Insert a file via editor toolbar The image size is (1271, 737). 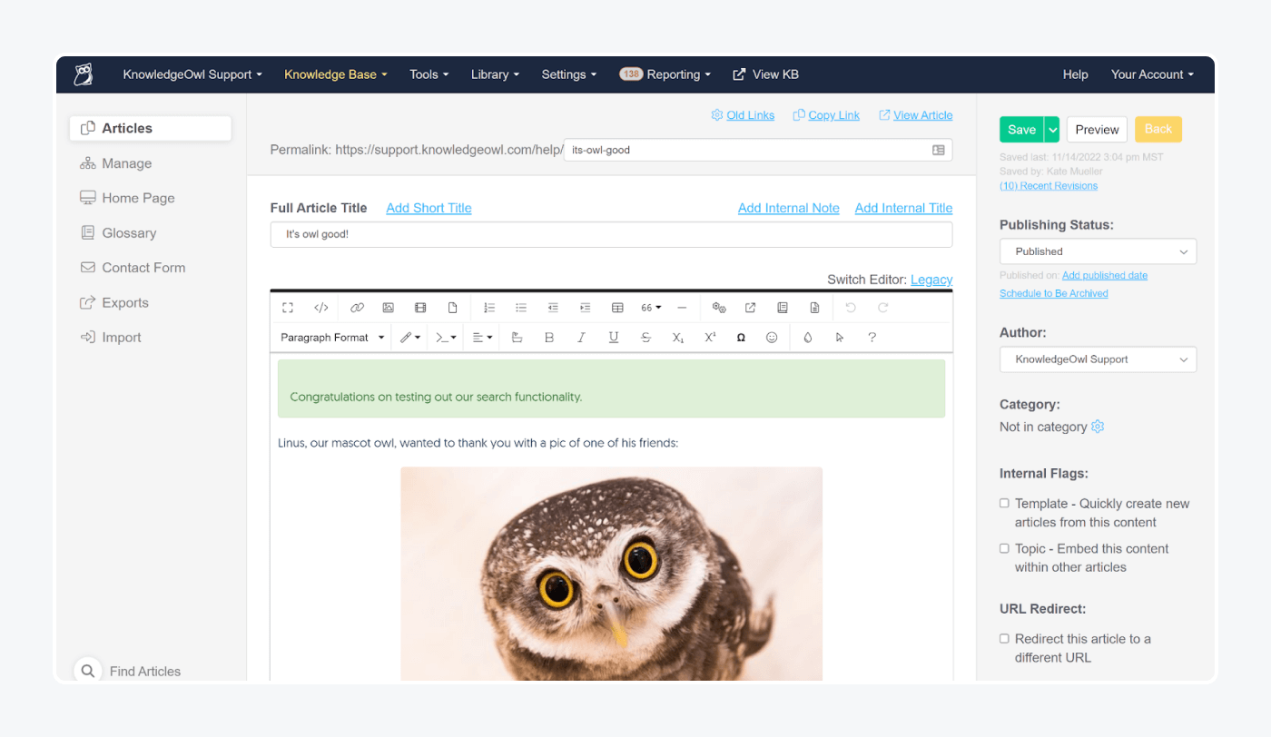[452, 308]
